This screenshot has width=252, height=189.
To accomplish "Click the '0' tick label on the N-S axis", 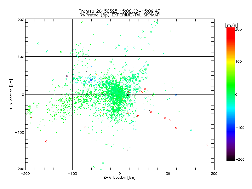I will coord(23,94).
